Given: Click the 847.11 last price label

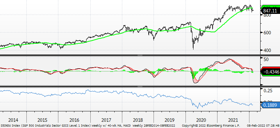Looking at the screenshot, I should pyautogui.click(x=270, y=11).
